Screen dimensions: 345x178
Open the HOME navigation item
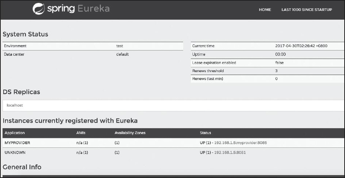coord(265,10)
